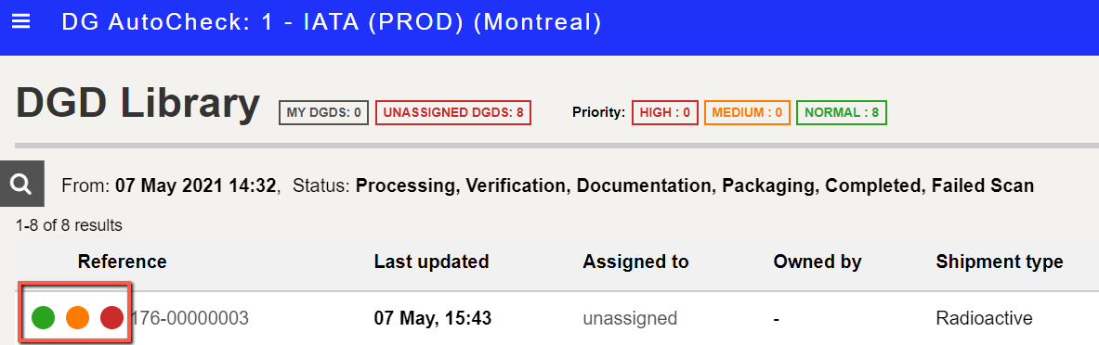Image resolution: width=1099 pixels, height=345 pixels.
Task: Click the DG AutoCheck header title
Action: pos(332,22)
